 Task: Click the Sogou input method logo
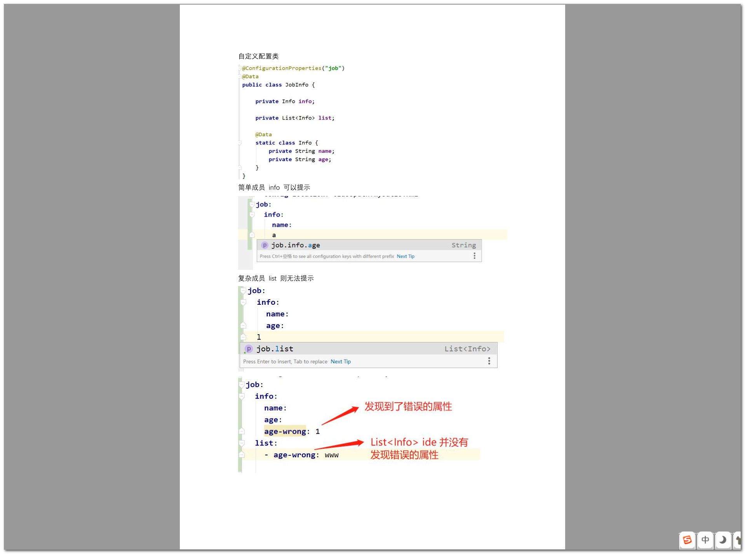tap(687, 540)
